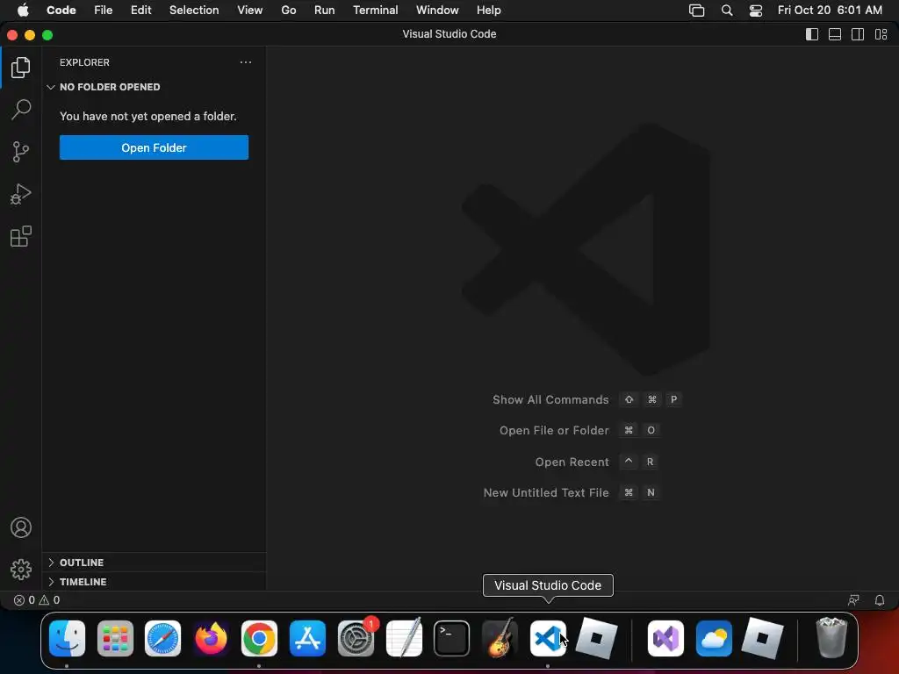Open the Explorer view in activity bar

coord(21,68)
